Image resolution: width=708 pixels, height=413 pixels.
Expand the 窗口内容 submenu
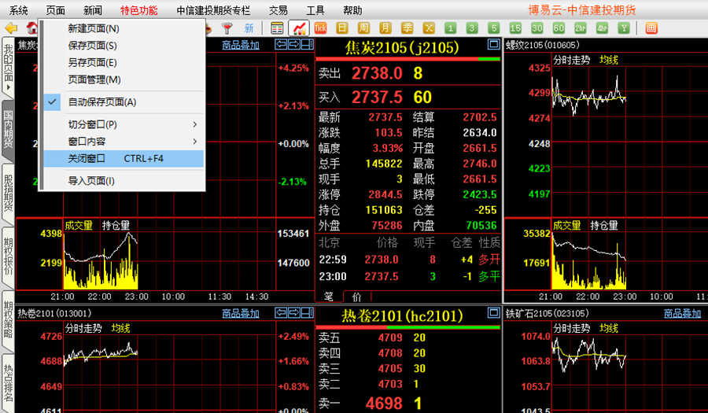[195, 142]
